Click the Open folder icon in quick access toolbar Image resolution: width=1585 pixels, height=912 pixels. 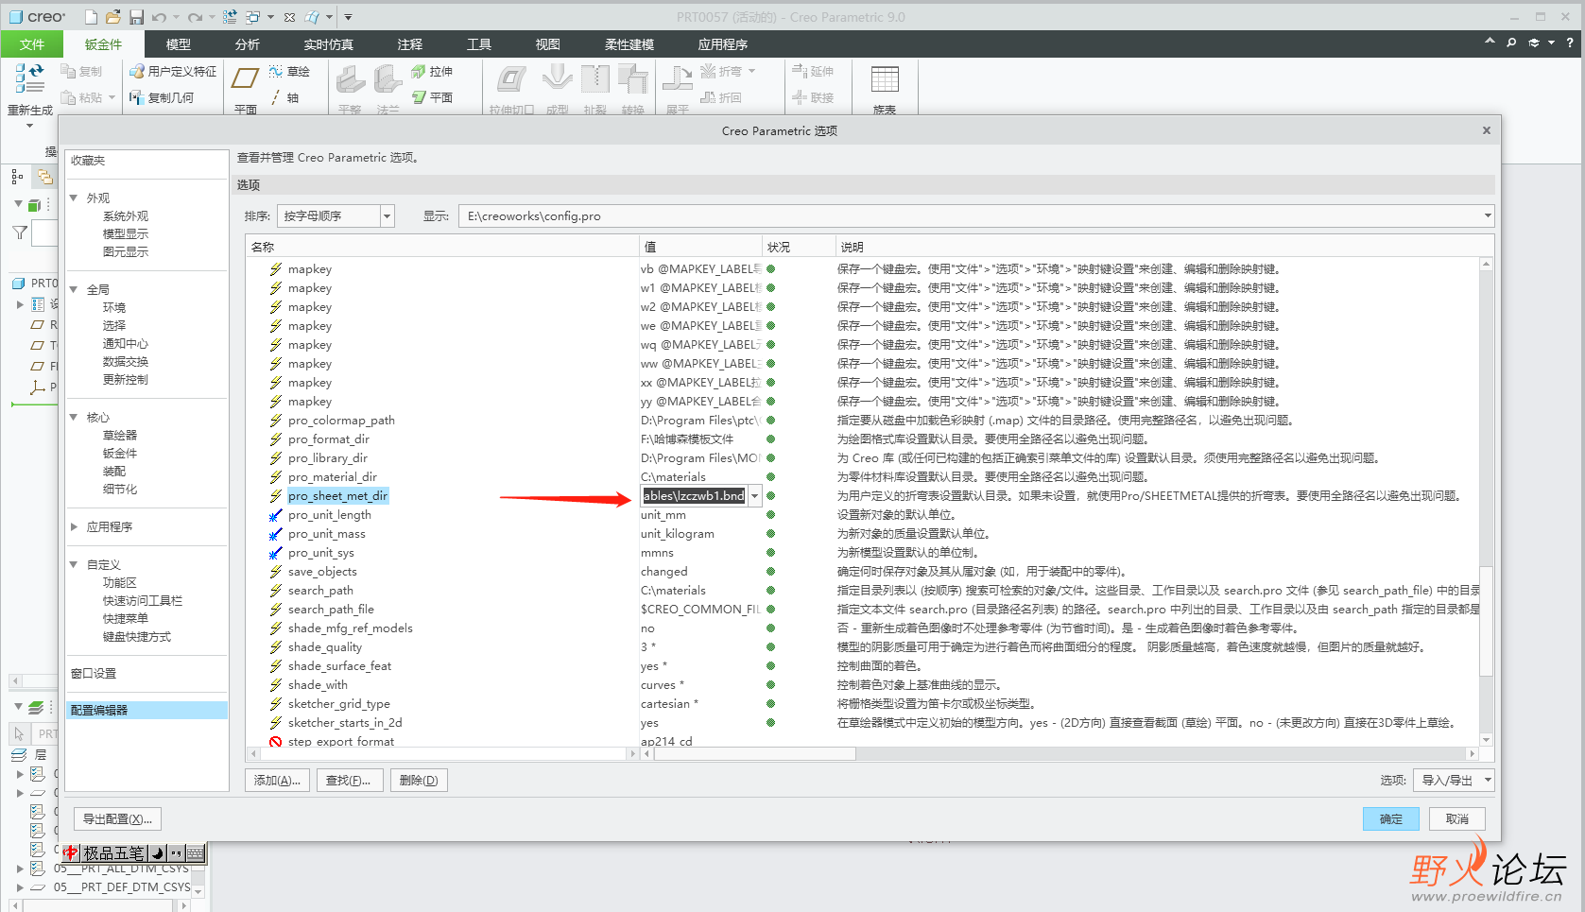(x=113, y=17)
